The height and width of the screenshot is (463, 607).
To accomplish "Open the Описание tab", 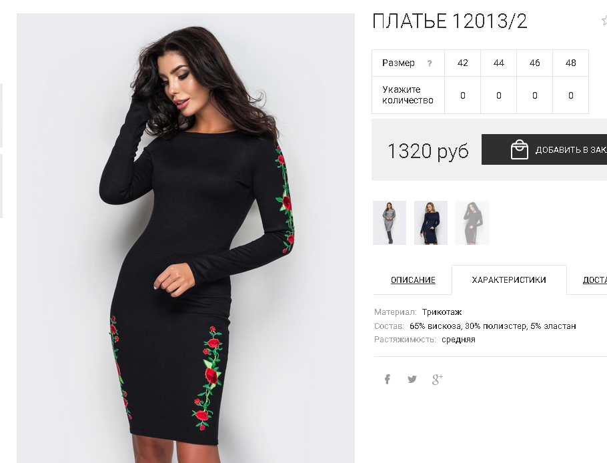I will 413,280.
